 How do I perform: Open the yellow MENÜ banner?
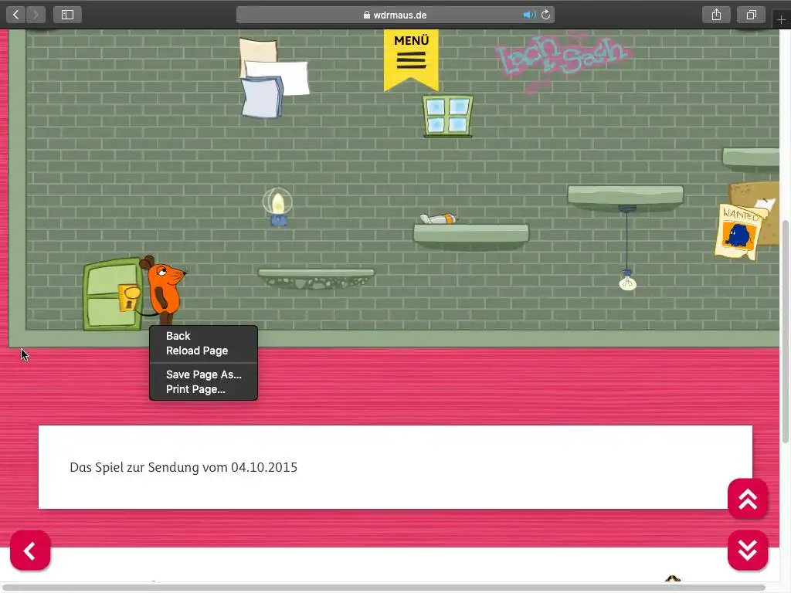pyautogui.click(x=411, y=59)
